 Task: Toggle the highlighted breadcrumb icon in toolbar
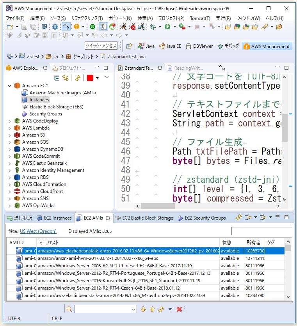pyautogui.click(x=66, y=27)
